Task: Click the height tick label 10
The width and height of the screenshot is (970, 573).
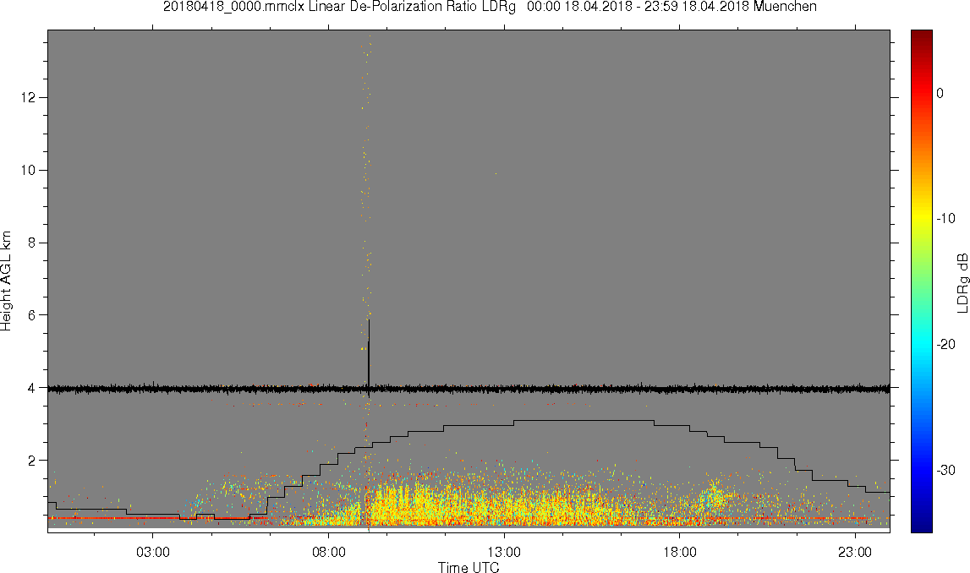Action: pyautogui.click(x=27, y=170)
